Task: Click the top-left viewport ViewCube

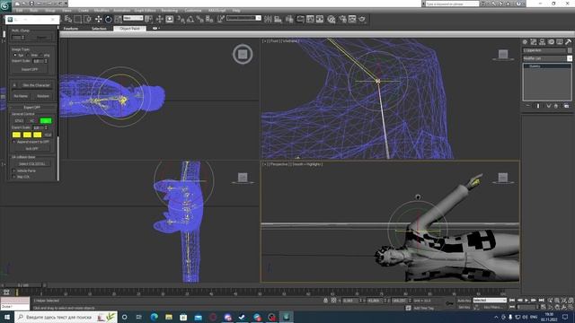Action: (x=243, y=54)
